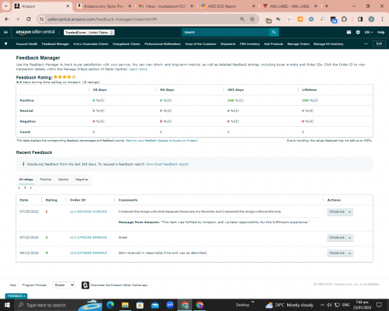Click the zoom magnifier in address bar
Viewport: 389px width, 311px height.
tap(242, 19)
